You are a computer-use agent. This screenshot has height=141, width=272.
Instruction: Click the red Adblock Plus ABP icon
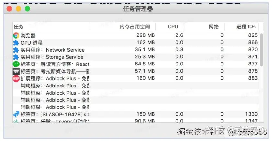point(16,78)
